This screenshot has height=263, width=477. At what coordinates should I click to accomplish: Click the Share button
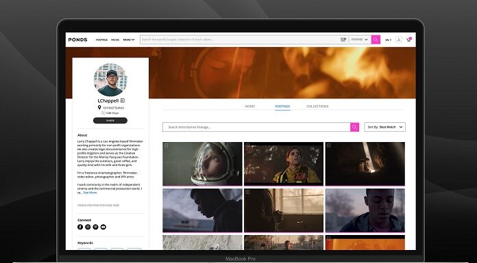110,120
